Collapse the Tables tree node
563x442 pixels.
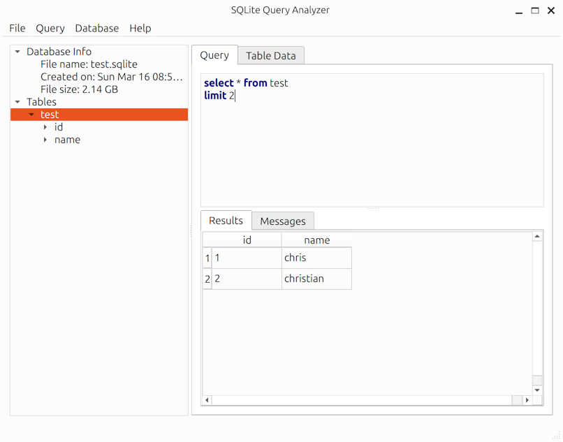pyautogui.click(x=17, y=101)
